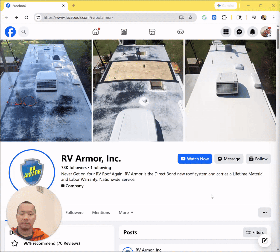Image resolution: width=280 pixels, height=252 pixels.
Task: View site information icon in address bar
Action: click(x=38, y=17)
